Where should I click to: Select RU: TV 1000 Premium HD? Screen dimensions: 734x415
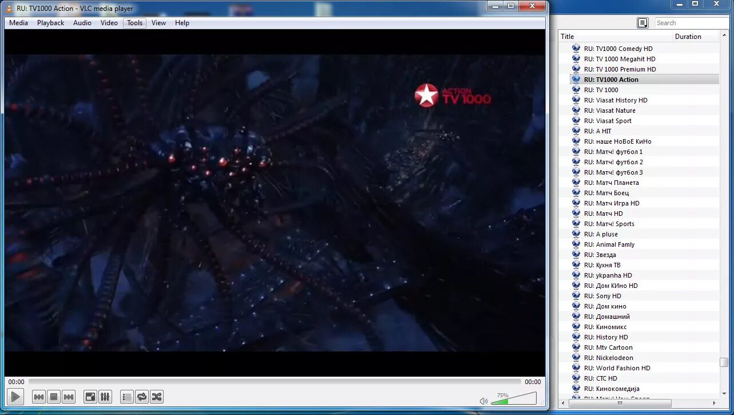[x=620, y=69]
